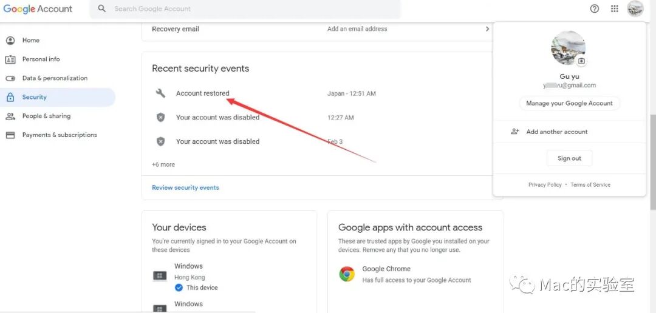This screenshot has height=313, width=656.
Task: Click the add person icon
Action: 515,132
